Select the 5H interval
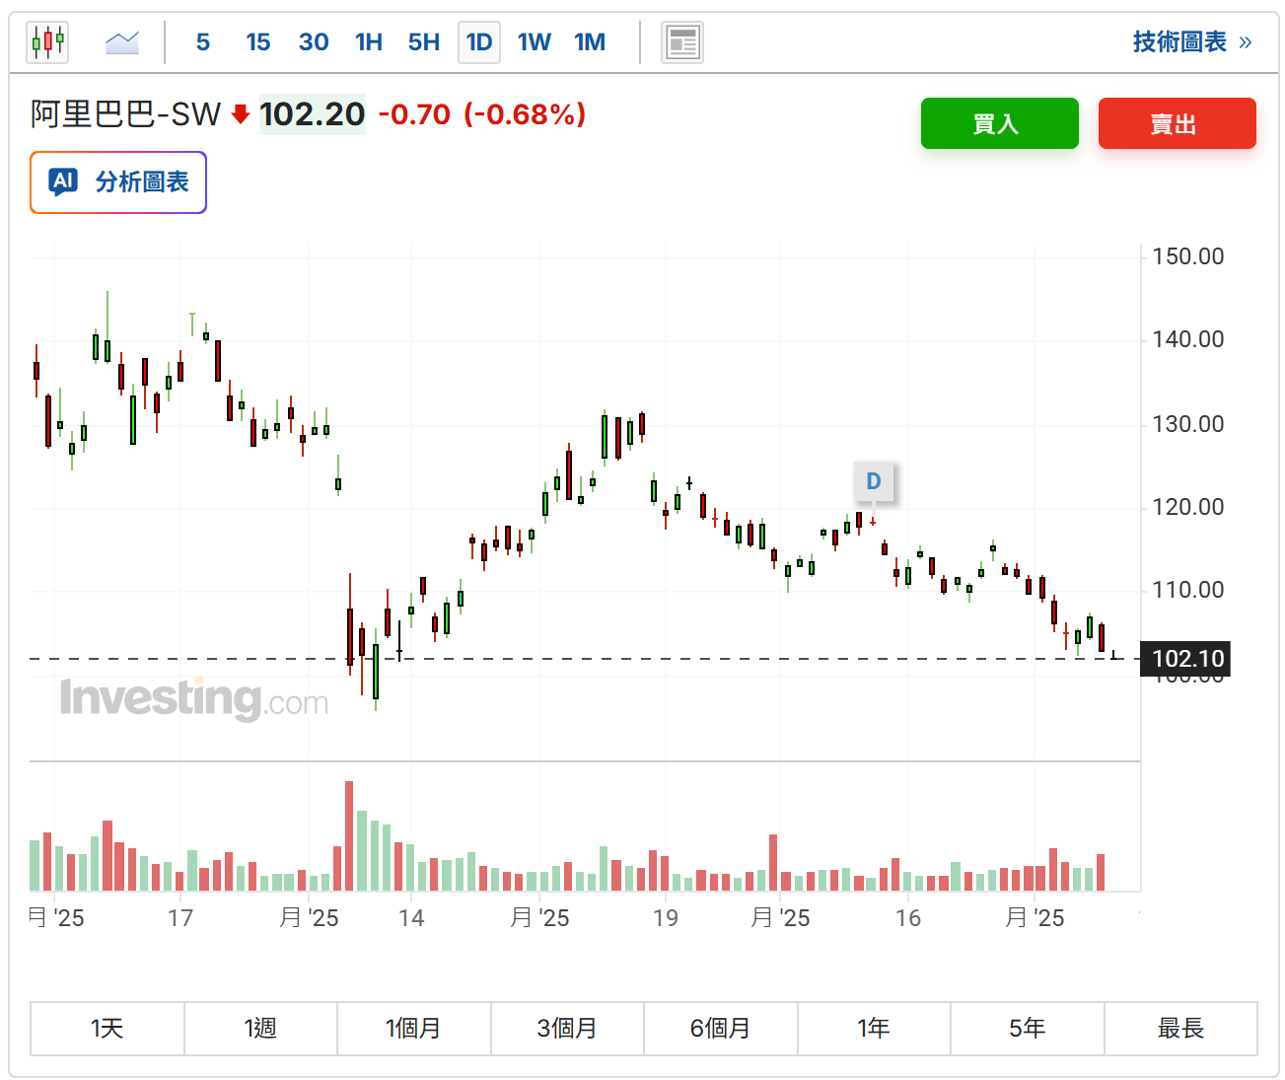Viewport: 1285px width, 1080px height. pos(424,42)
